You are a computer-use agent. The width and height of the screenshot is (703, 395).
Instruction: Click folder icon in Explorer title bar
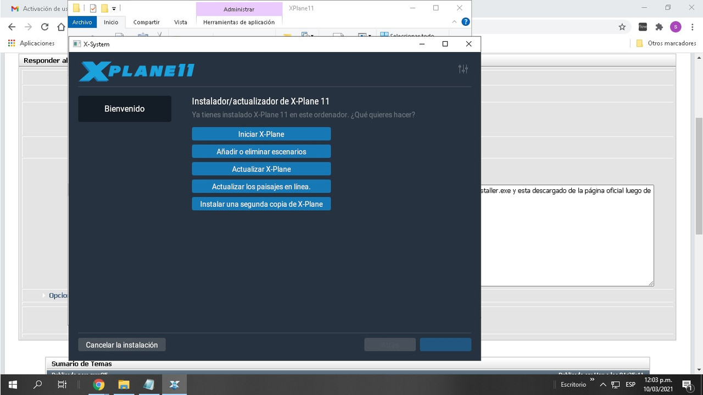coord(76,8)
